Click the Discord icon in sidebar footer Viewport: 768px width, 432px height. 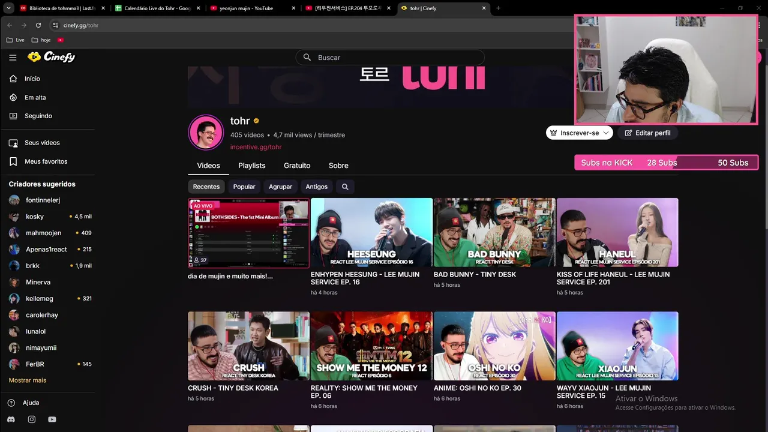[x=11, y=419]
